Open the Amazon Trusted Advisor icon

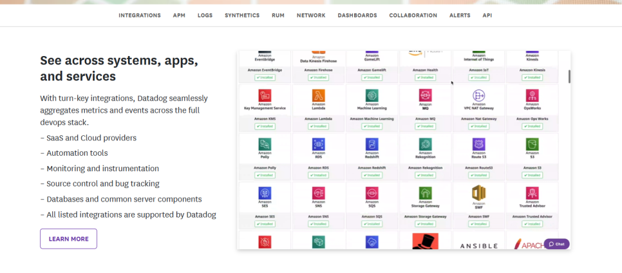tap(532, 193)
